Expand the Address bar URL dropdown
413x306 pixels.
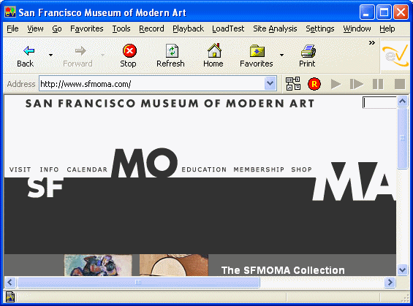coord(270,83)
